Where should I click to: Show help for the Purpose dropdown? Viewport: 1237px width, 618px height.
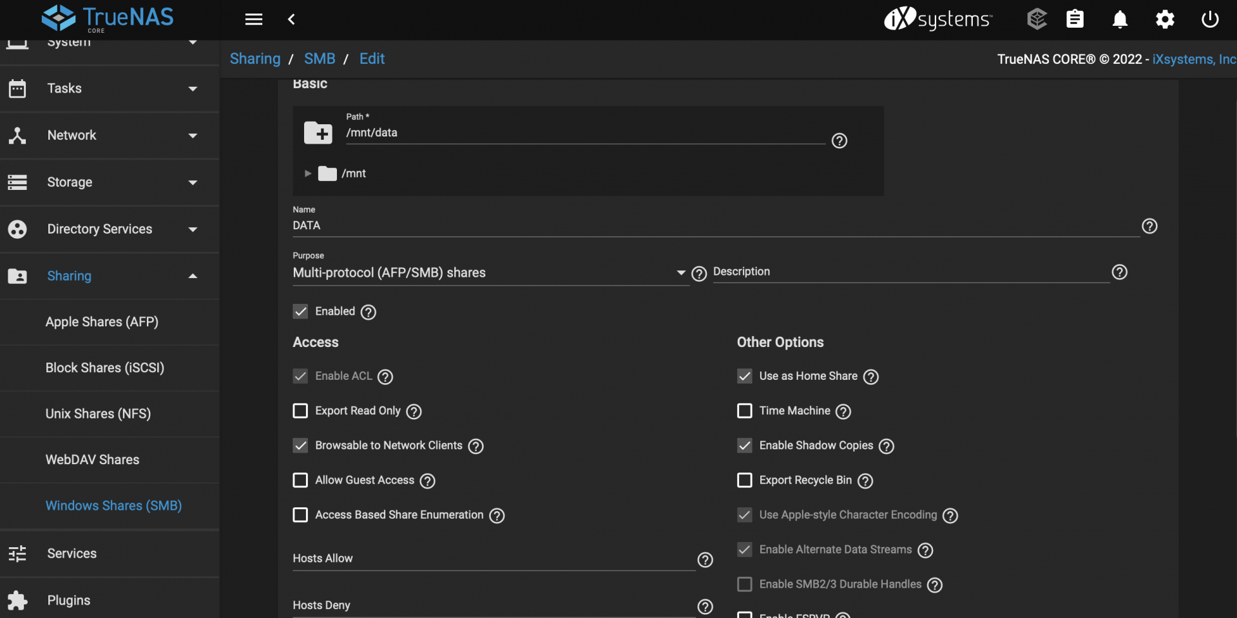[x=699, y=274]
